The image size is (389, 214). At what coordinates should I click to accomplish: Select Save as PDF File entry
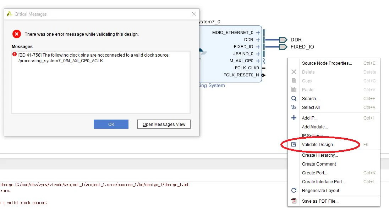click(334, 201)
